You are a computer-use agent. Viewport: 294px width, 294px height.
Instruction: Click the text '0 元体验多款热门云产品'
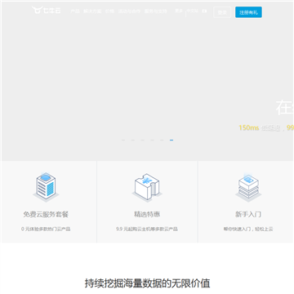(46, 229)
